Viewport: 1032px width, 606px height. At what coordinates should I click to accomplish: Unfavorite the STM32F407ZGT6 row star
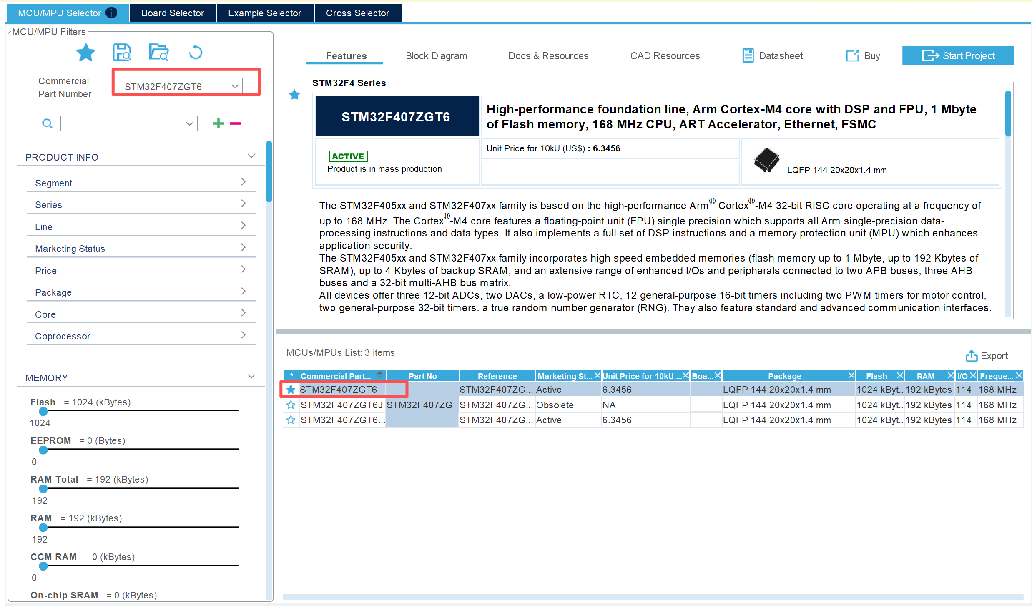pos(291,390)
